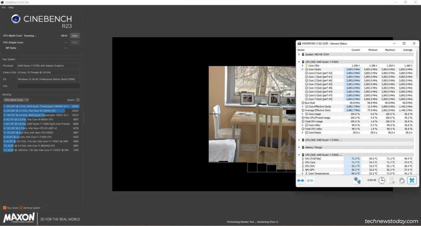Collapse the Core Clocks row

point(303,69)
